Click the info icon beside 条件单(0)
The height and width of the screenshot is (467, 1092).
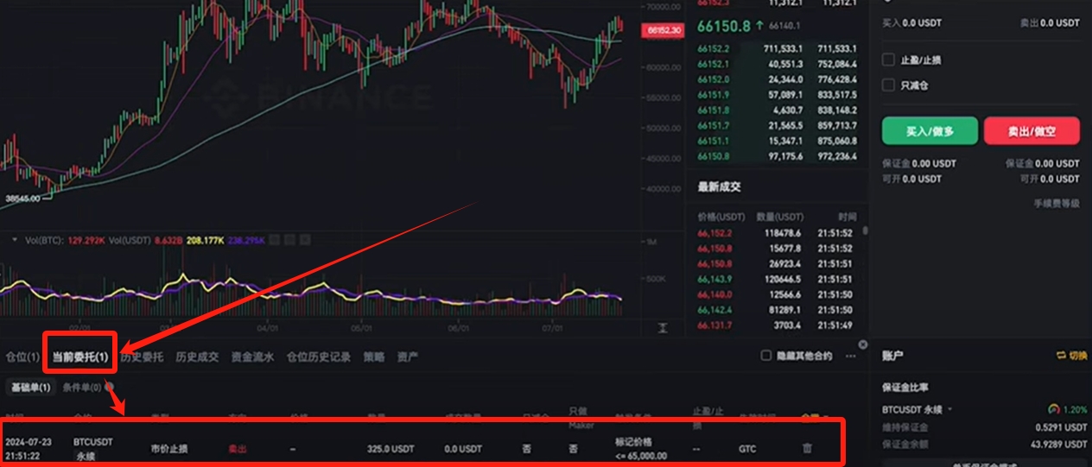point(109,388)
